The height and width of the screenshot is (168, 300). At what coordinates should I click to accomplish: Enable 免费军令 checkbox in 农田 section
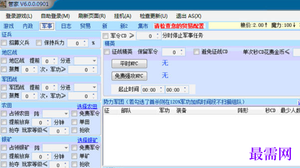tap(74, 114)
